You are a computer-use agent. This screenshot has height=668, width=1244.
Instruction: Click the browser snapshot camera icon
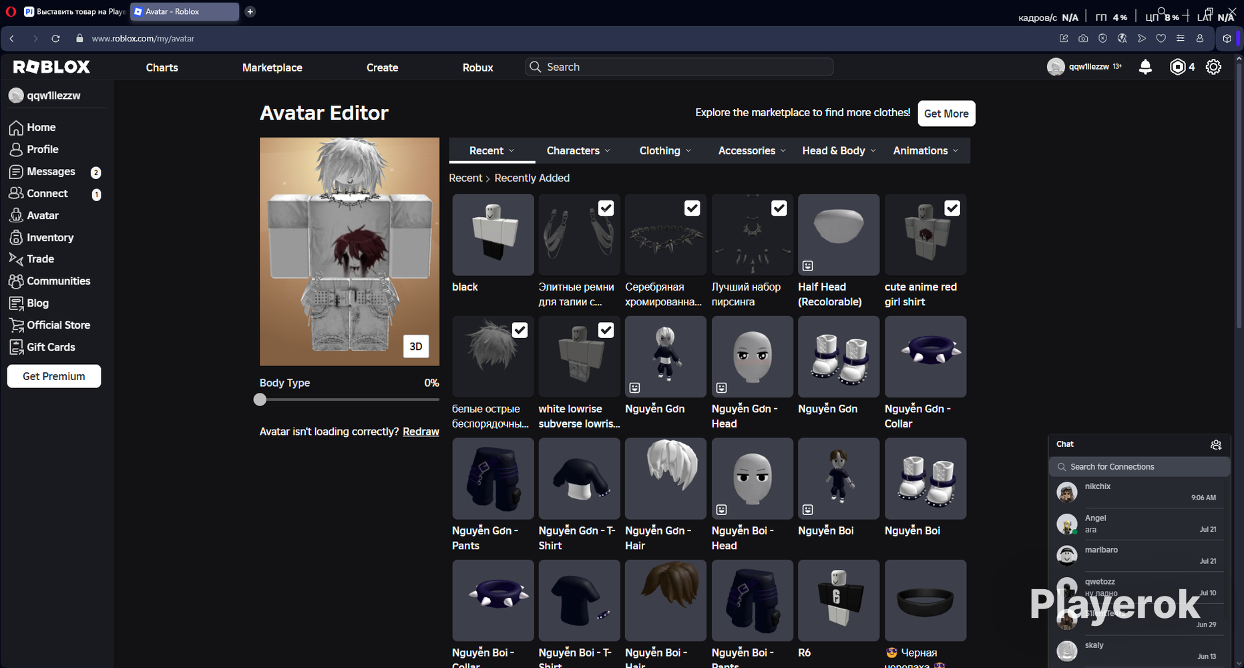1083,39
